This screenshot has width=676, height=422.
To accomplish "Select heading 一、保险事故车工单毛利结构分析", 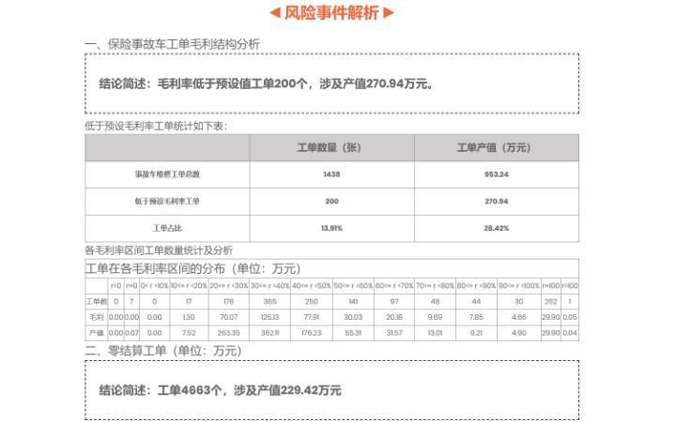I will pyautogui.click(x=172, y=44).
